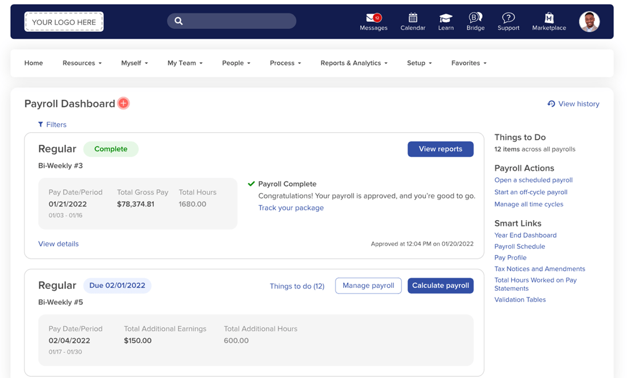The width and height of the screenshot is (627, 378).
Task: Click Track your package link
Action: tap(291, 208)
